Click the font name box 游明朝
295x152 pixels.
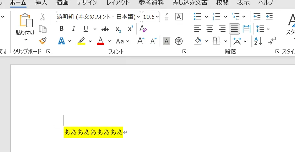click(x=96, y=17)
